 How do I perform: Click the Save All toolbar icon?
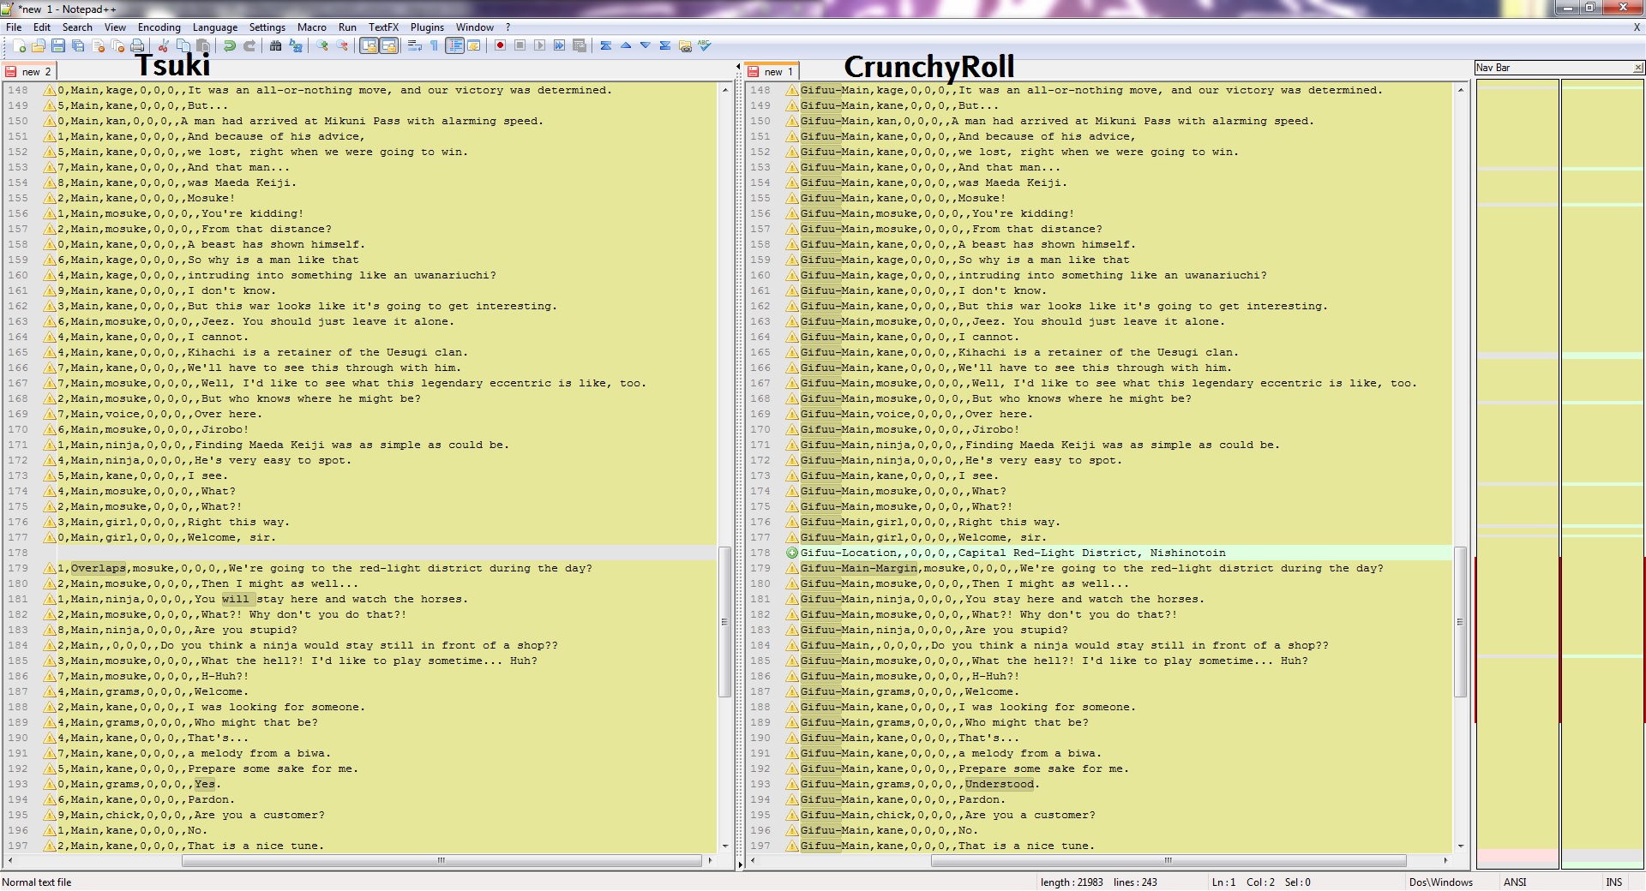pyautogui.click(x=78, y=46)
